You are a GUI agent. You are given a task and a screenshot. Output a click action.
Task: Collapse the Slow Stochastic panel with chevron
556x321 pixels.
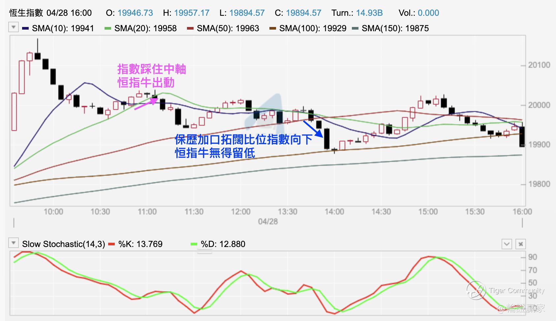click(507, 244)
